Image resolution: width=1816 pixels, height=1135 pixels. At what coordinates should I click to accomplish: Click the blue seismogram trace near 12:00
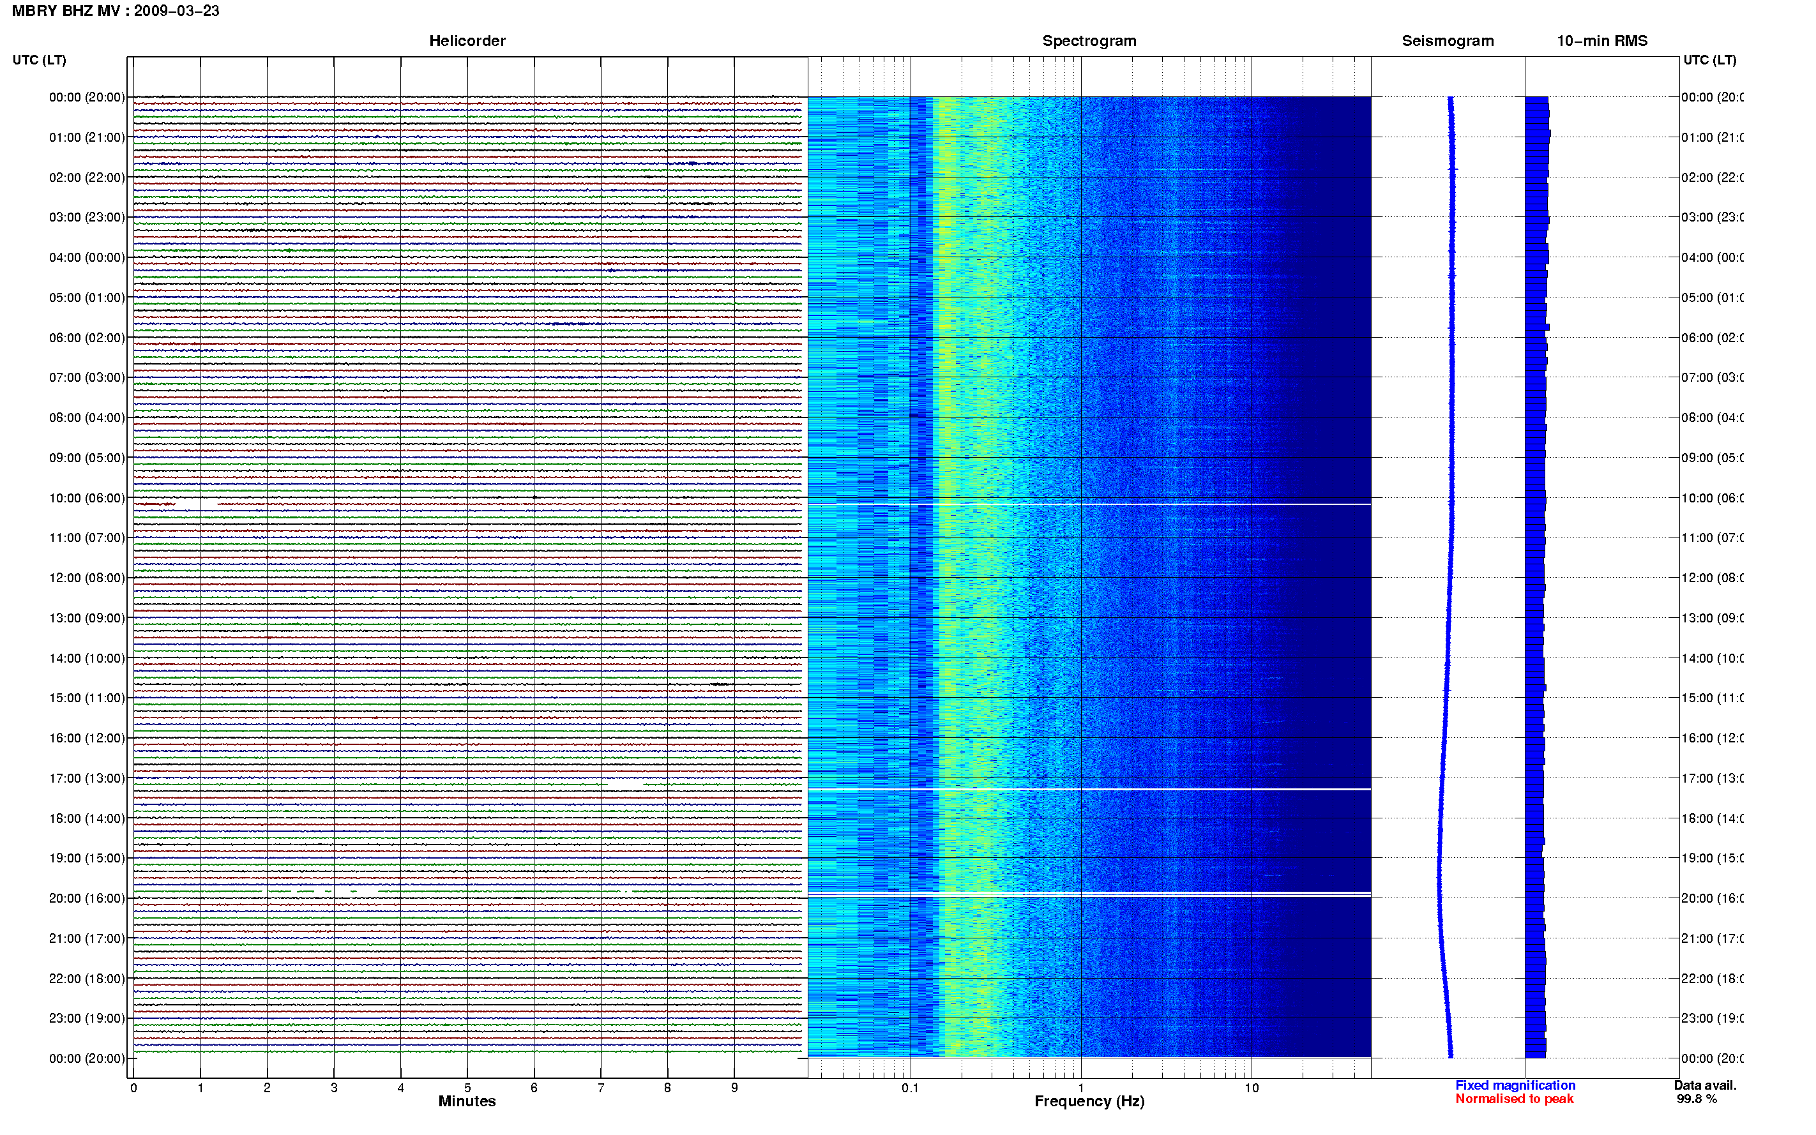point(1450,578)
